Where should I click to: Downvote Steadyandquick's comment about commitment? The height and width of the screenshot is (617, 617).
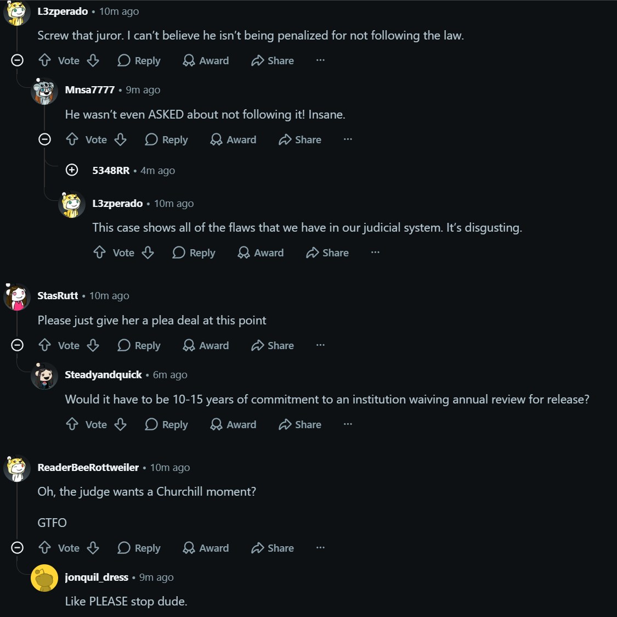pos(121,424)
